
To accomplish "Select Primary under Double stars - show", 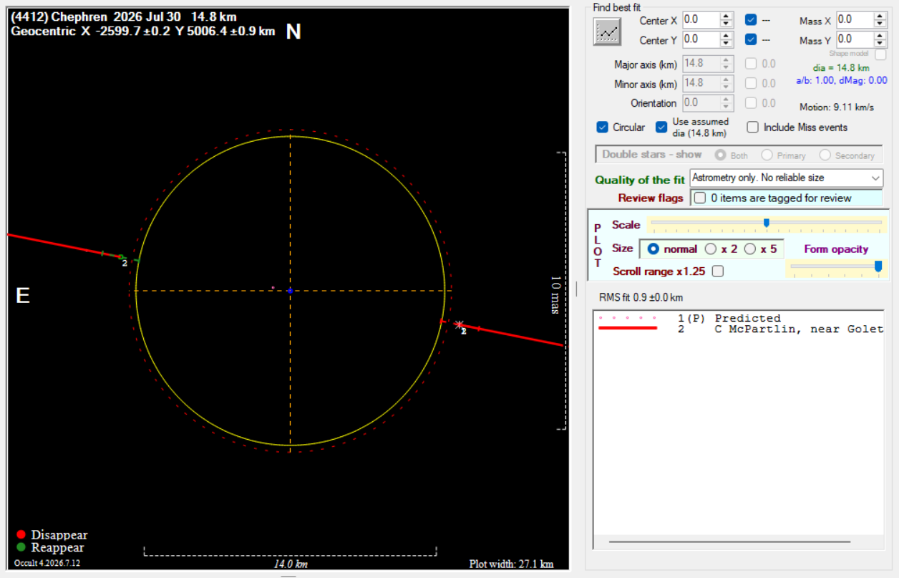I will pyautogui.click(x=767, y=155).
